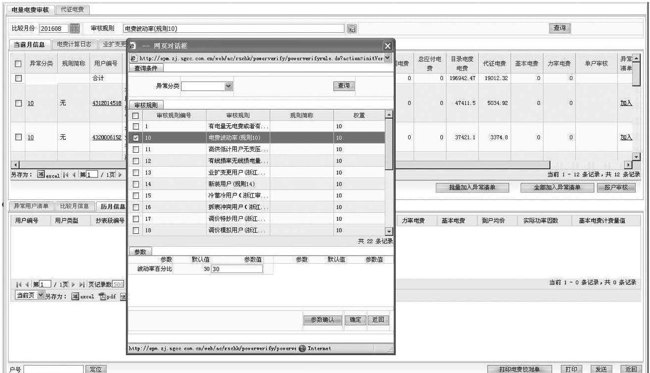Tick checkbox for rule 14 新装用户
The height and width of the screenshot is (373, 650).
(x=136, y=184)
